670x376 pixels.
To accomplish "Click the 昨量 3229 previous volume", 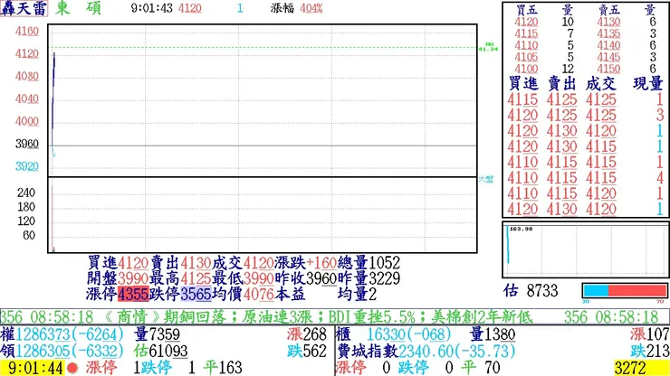I will (x=368, y=278).
